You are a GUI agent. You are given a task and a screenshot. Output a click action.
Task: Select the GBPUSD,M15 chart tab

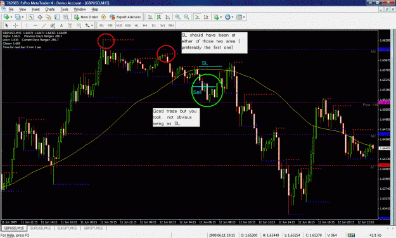point(14,228)
